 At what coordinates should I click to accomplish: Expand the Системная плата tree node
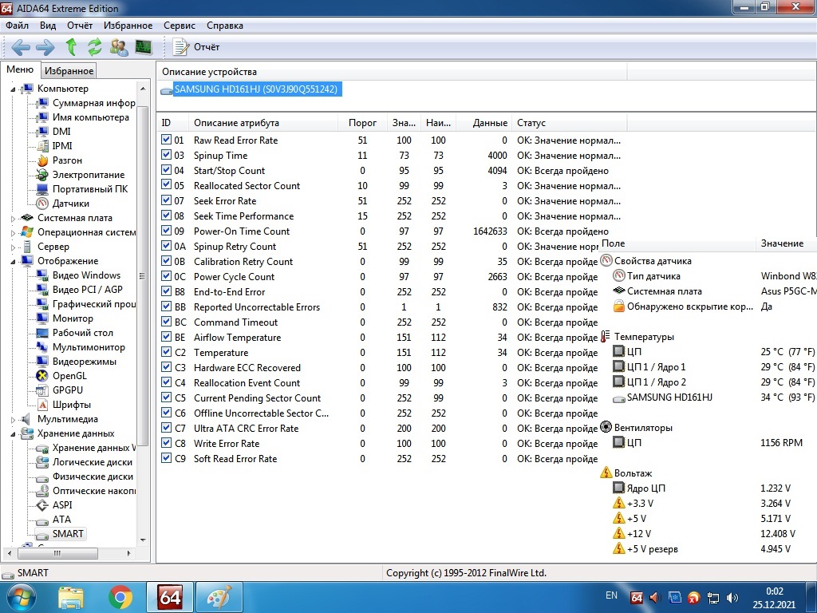pyautogui.click(x=13, y=218)
